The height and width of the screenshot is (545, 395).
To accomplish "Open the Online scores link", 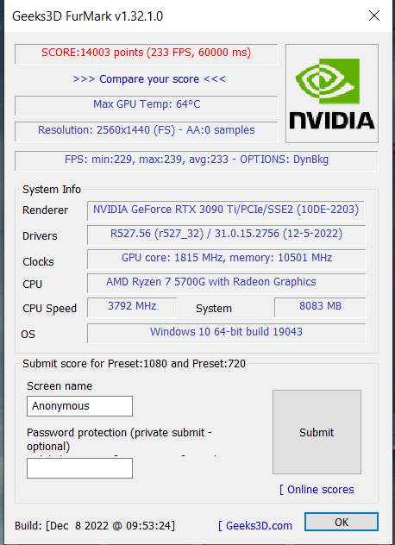I will (317, 490).
